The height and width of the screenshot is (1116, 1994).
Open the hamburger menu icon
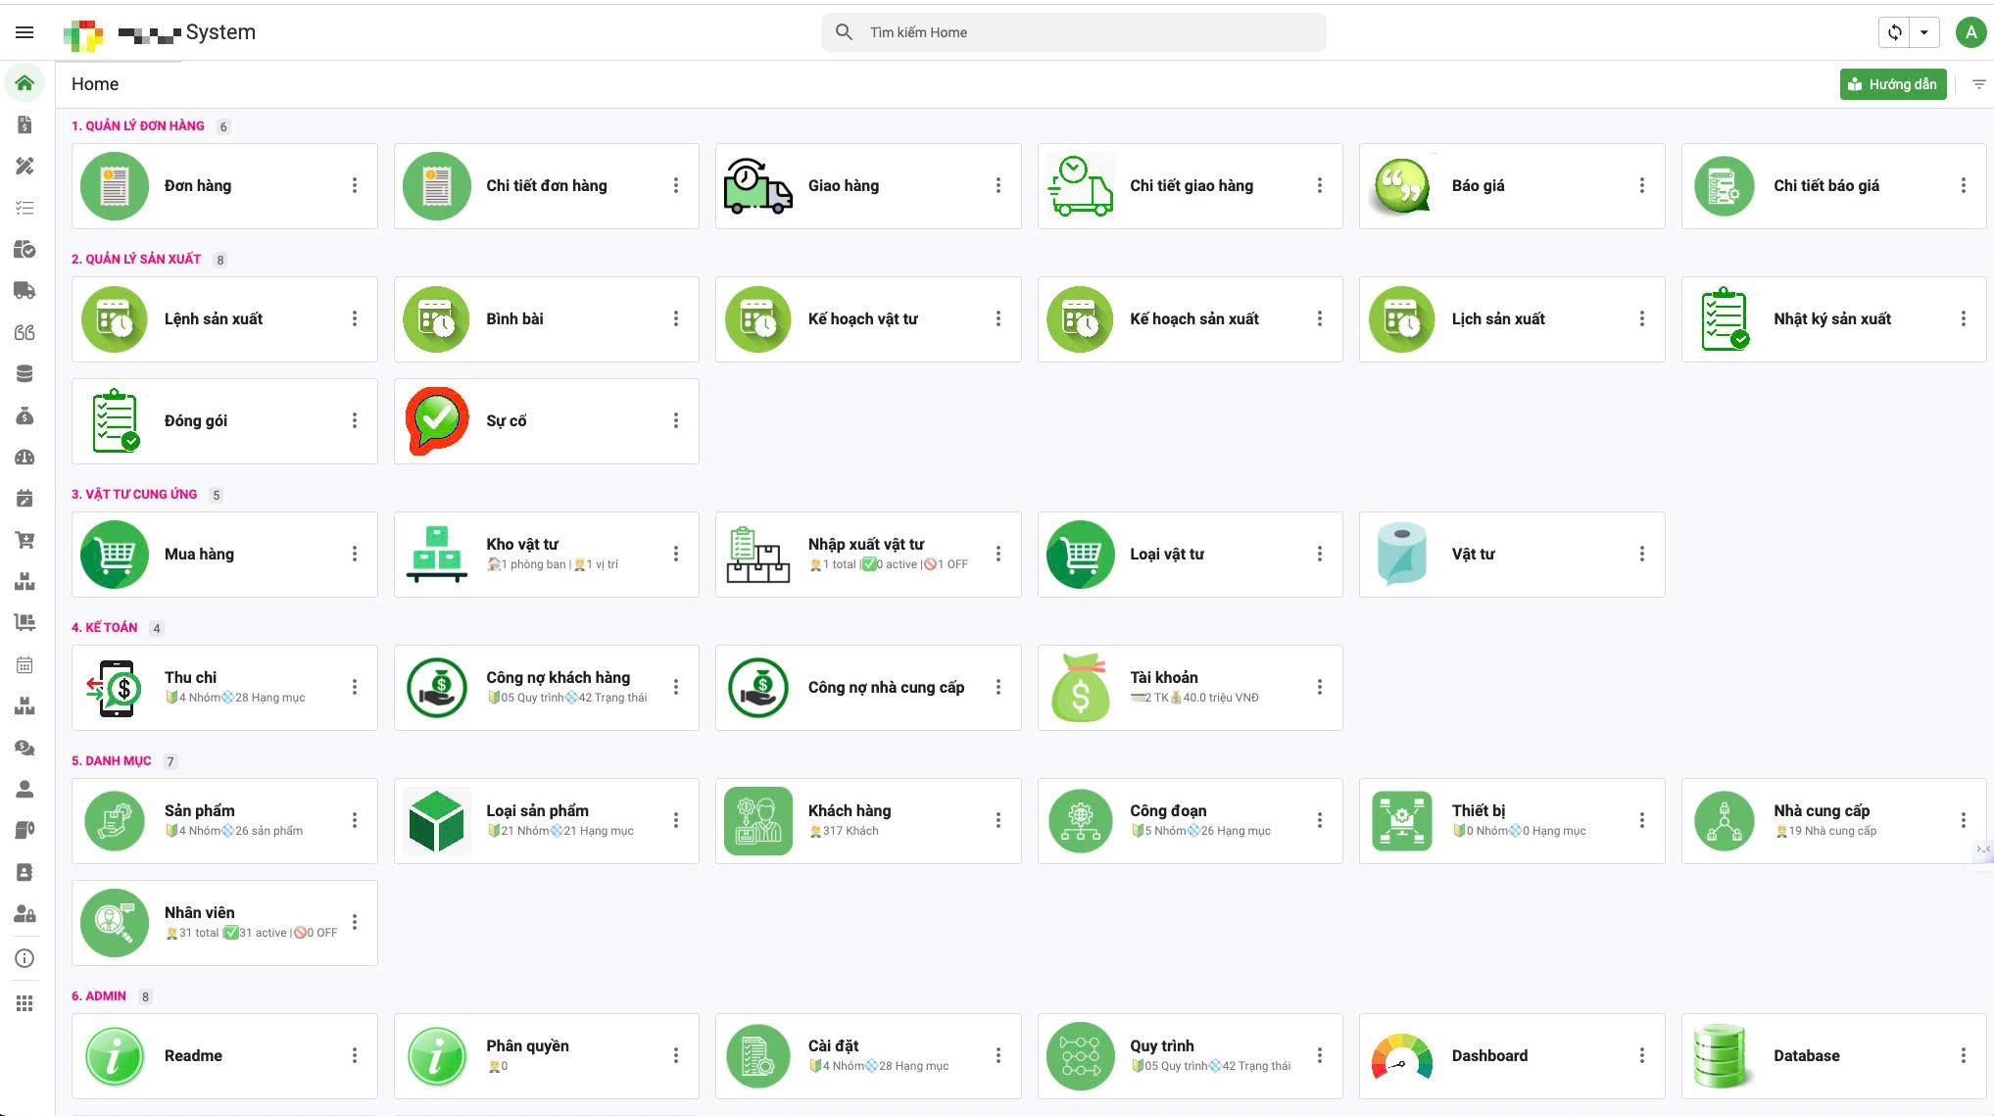click(24, 32)
